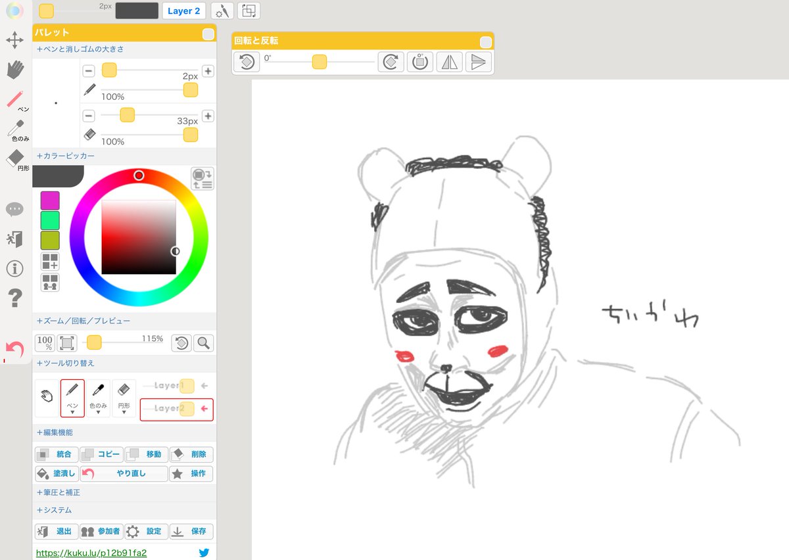Select Layer2 in the layer list
Image resolution: width=789 pixels, height=560 pixels.
pos(176,408)
